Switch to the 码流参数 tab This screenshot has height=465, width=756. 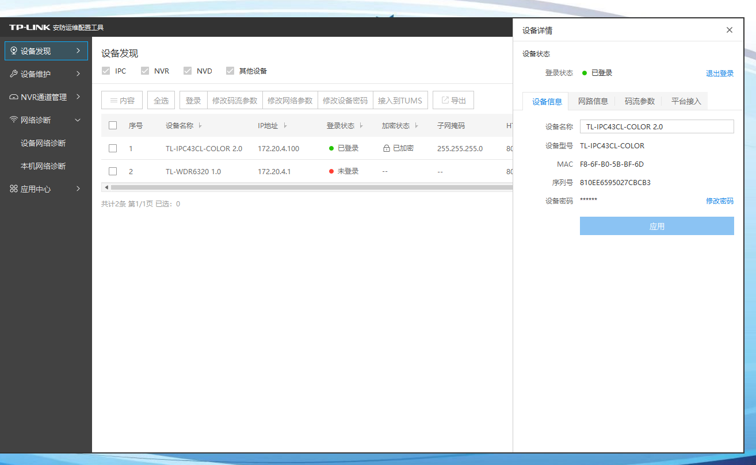639,101
